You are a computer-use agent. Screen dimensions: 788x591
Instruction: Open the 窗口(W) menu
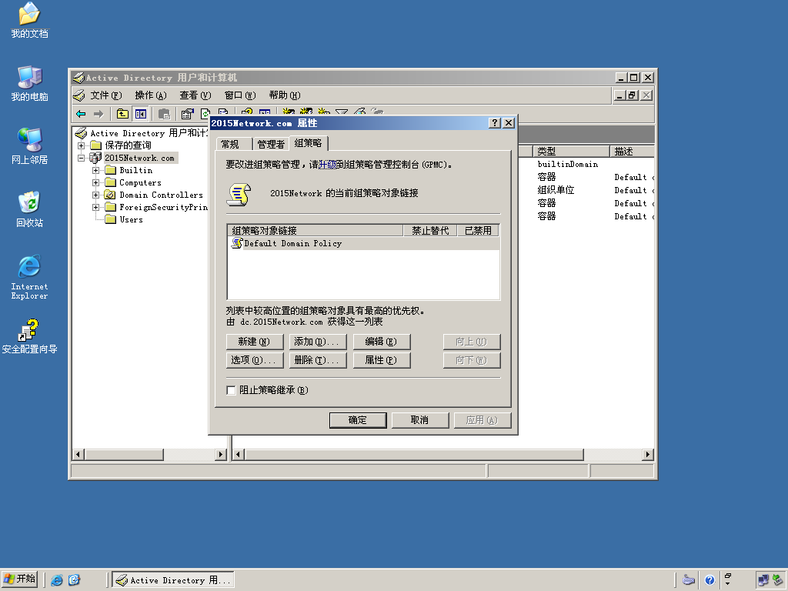(x=240, y=95)
